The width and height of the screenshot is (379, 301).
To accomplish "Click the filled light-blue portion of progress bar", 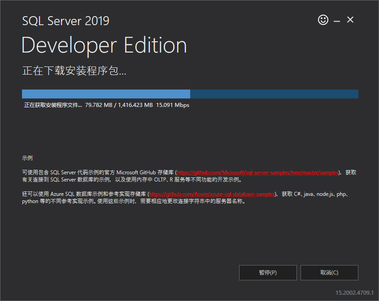I will pos(106,94).
